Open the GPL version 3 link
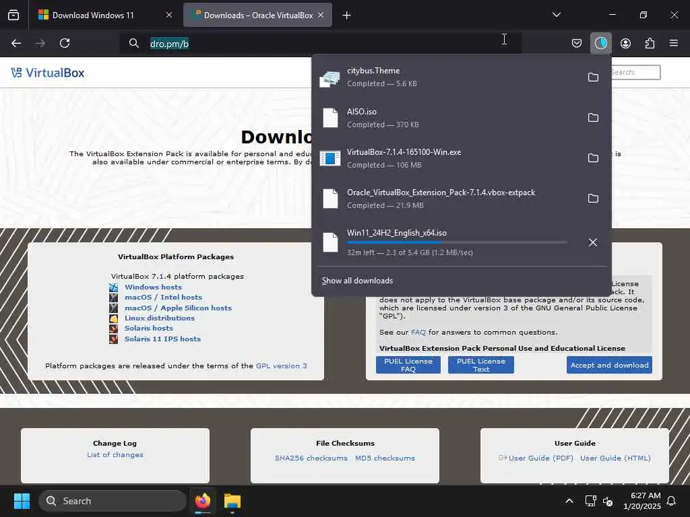The width and height of the screenshot is (690, 517). pyautogui.click(x=282, y=366)
